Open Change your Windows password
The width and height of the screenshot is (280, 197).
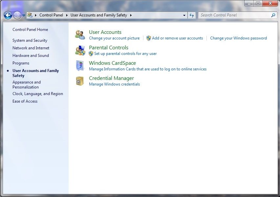coord(238,38)
